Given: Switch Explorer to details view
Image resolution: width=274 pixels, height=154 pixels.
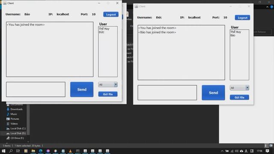Looking at the screenshot, I should (x=266, y=145).
